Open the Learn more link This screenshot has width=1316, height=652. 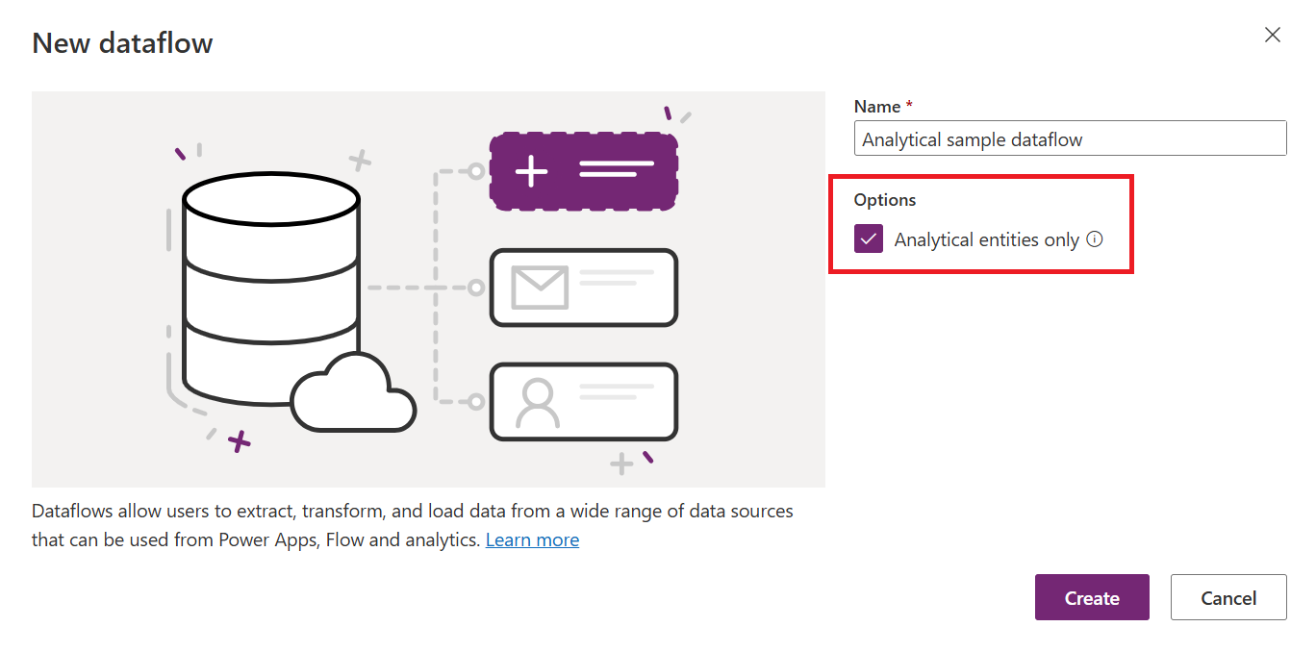(532, 539)
